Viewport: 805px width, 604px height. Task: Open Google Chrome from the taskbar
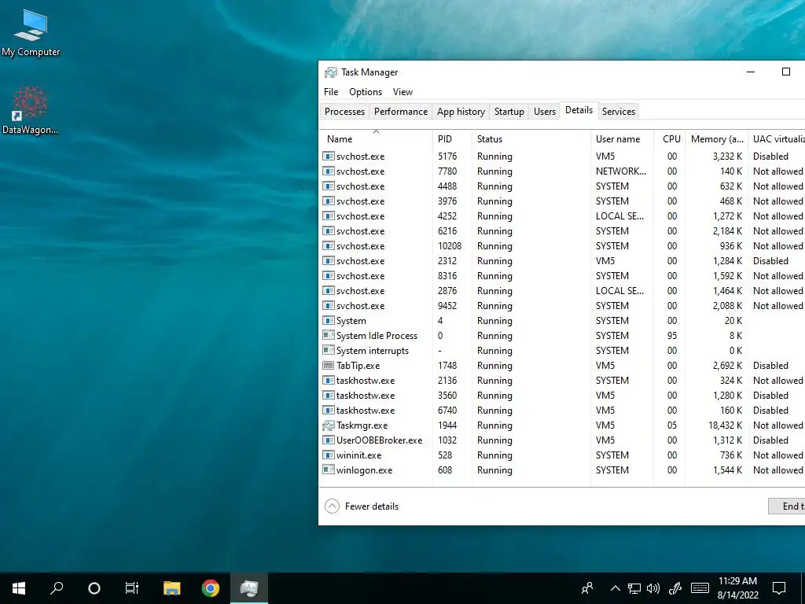tap(211, 588)
